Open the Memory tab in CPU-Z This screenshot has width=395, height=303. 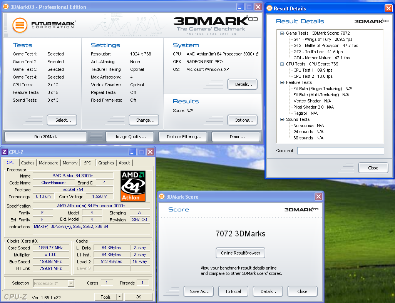[x=70, y=163]
